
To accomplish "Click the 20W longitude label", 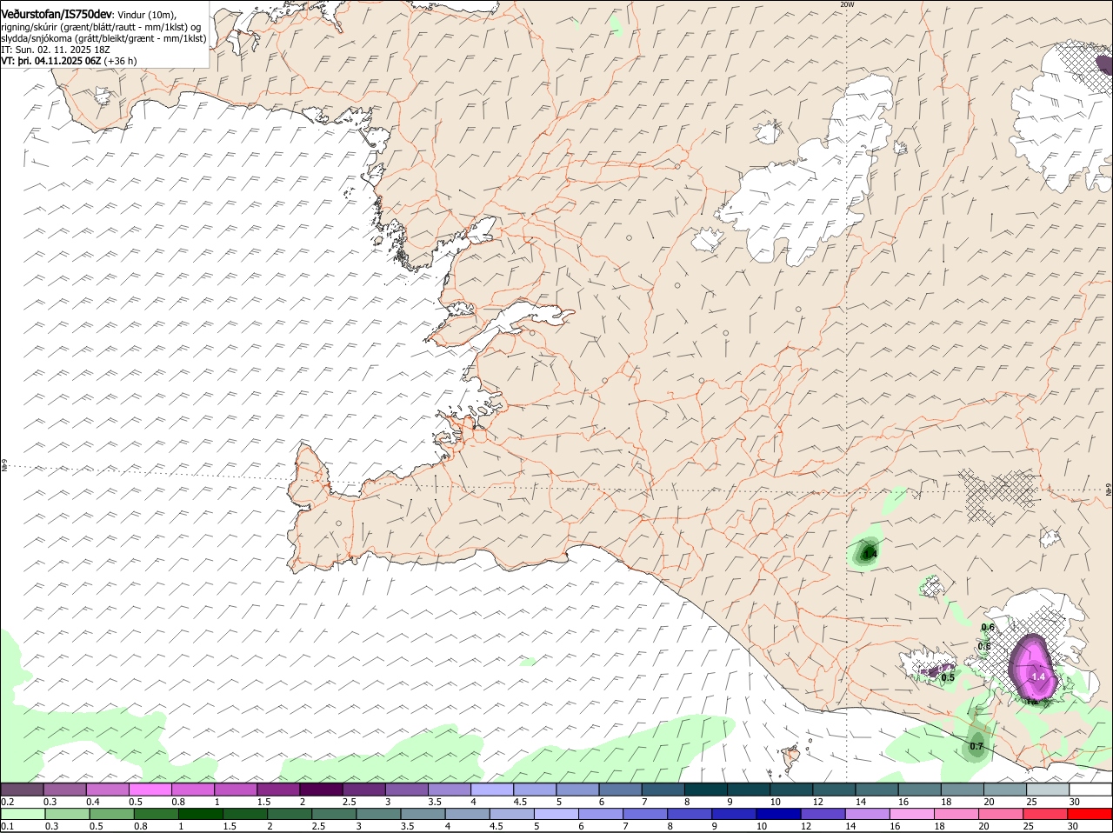I will pyautogui.click(x=848, y=4).
